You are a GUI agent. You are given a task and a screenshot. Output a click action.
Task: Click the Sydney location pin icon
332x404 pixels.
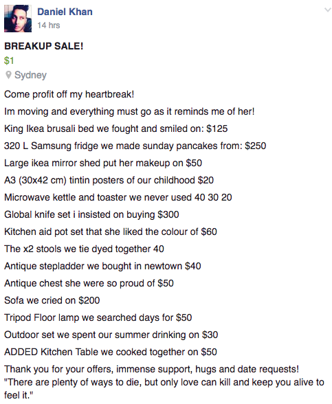pos(8,75)
